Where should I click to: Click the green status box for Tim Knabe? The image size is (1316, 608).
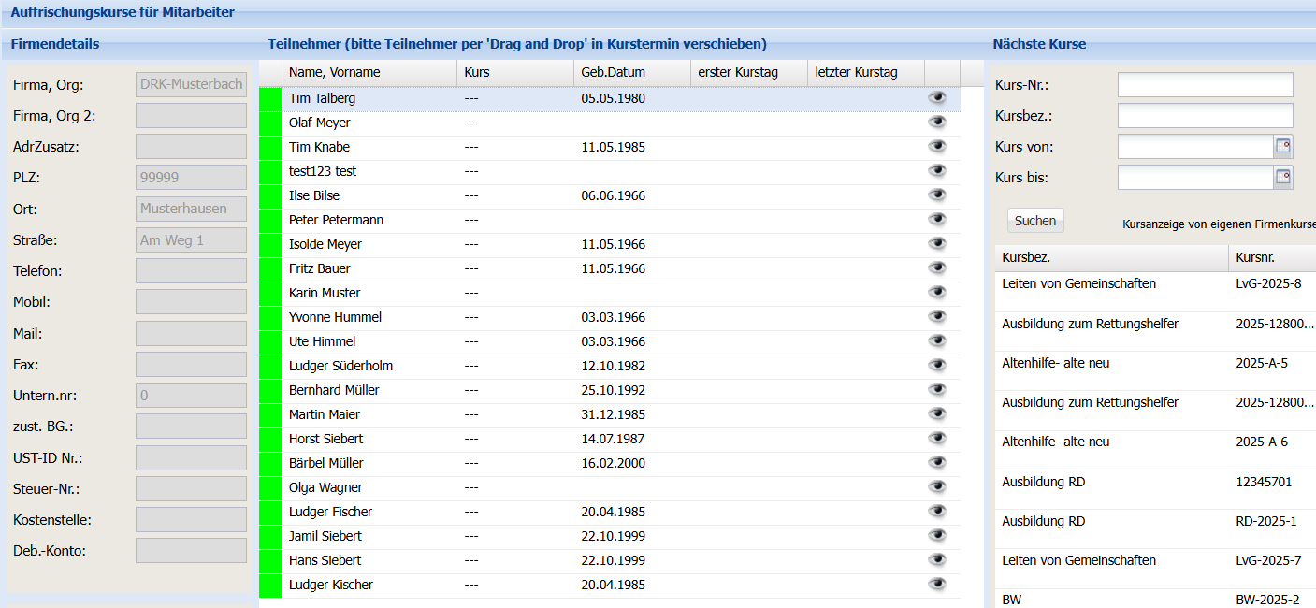tap(270, 147)
